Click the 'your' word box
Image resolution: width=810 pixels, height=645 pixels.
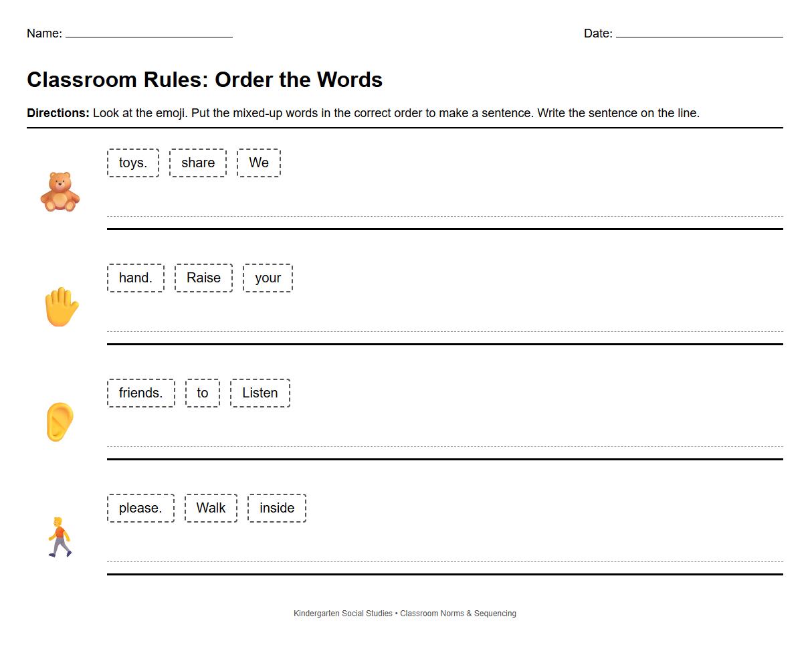coord(268,278)
